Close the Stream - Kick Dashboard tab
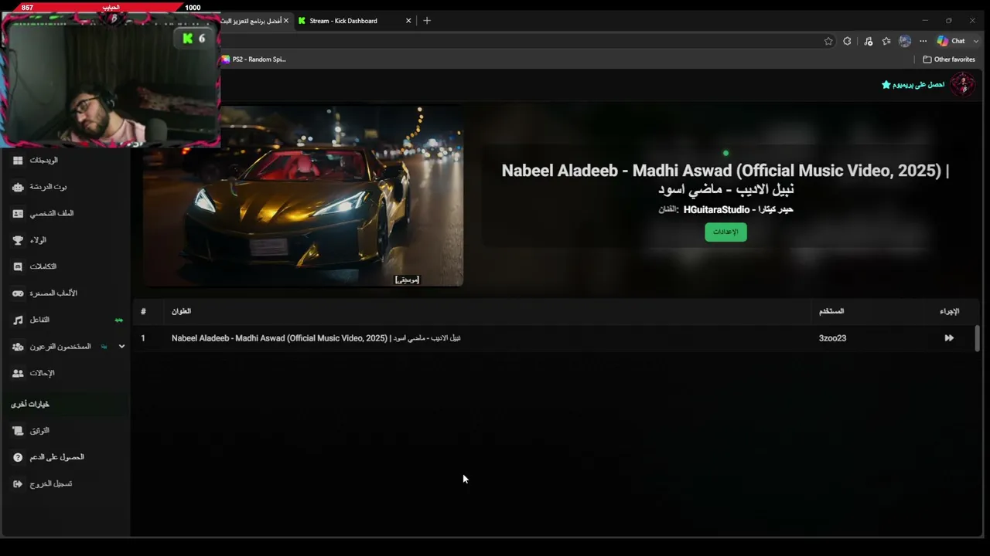Viewport: 990px width, 556px height. [408, 21]
